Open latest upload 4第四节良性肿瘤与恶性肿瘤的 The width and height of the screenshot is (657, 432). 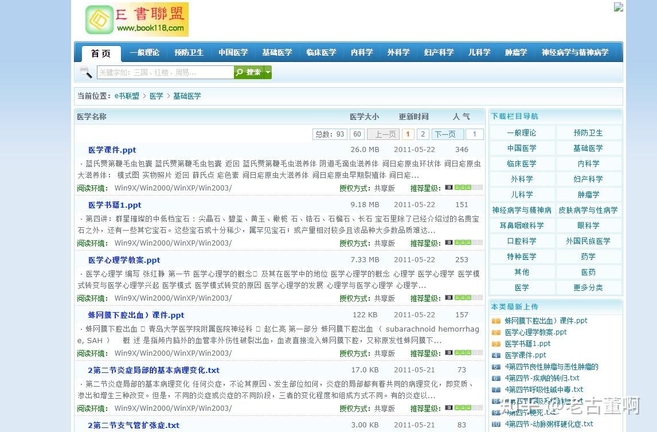(x=552, y=367)
